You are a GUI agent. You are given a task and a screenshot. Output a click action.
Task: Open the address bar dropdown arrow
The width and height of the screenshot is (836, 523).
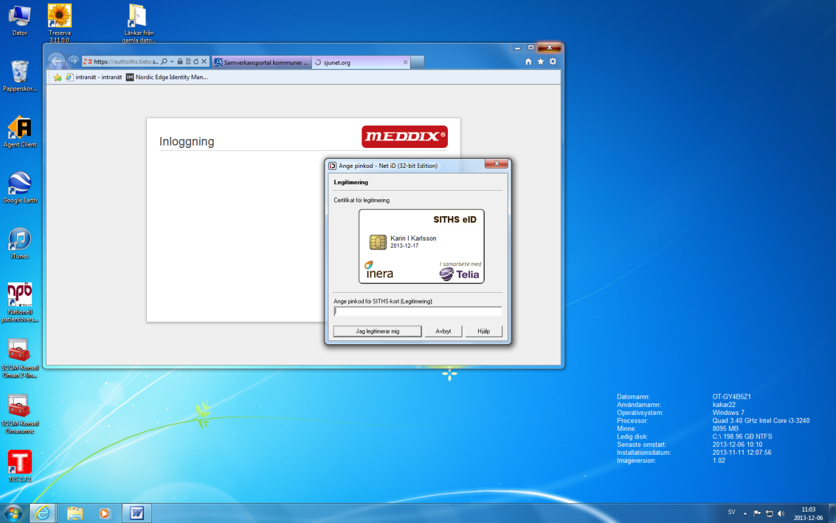pyautogui.click(x=172, y=62)
